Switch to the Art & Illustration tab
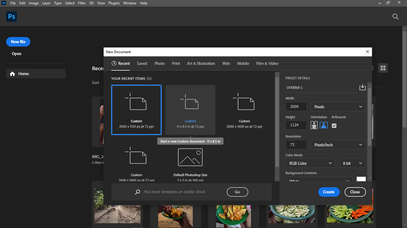The height and width of the screenshot is (228, 407). [201, 63]
